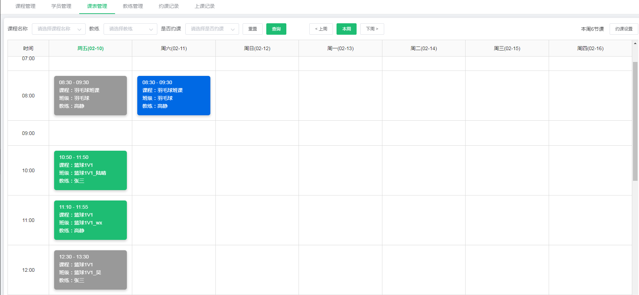Viewport: 639px width, 295px height.
Task: Go to next week with 下周
Action: pos(372,29)
